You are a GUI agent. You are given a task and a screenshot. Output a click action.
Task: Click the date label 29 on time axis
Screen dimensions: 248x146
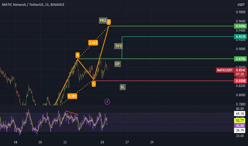pyautogui.click(x=152, y=142)
